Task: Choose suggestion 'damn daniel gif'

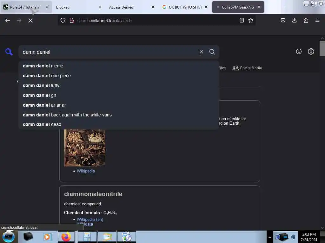Action: [x=119, y=95]
